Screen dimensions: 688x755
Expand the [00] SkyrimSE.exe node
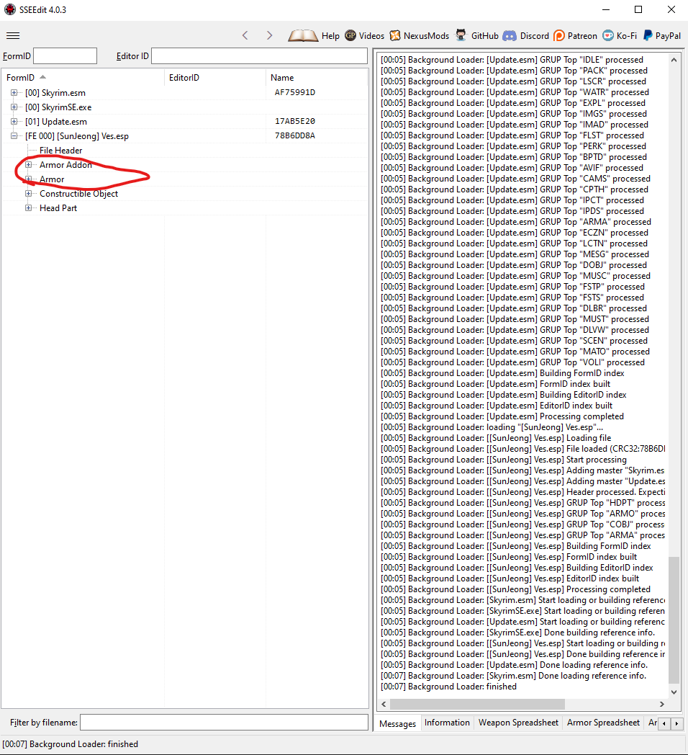click(14, 107)
